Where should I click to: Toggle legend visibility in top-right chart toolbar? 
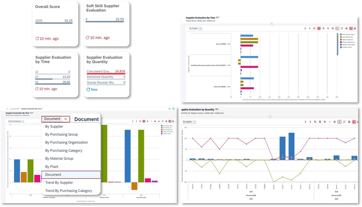337,28
